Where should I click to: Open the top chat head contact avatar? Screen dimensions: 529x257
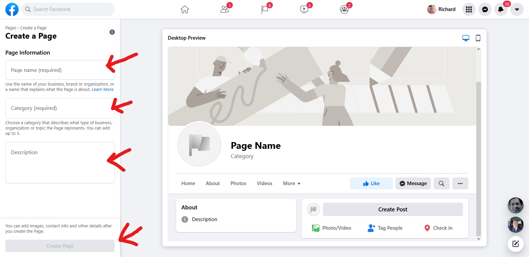coord(516,205)
